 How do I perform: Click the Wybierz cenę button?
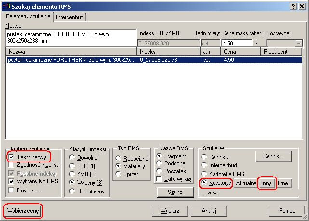pyautogui.click(x=23, y=211)
